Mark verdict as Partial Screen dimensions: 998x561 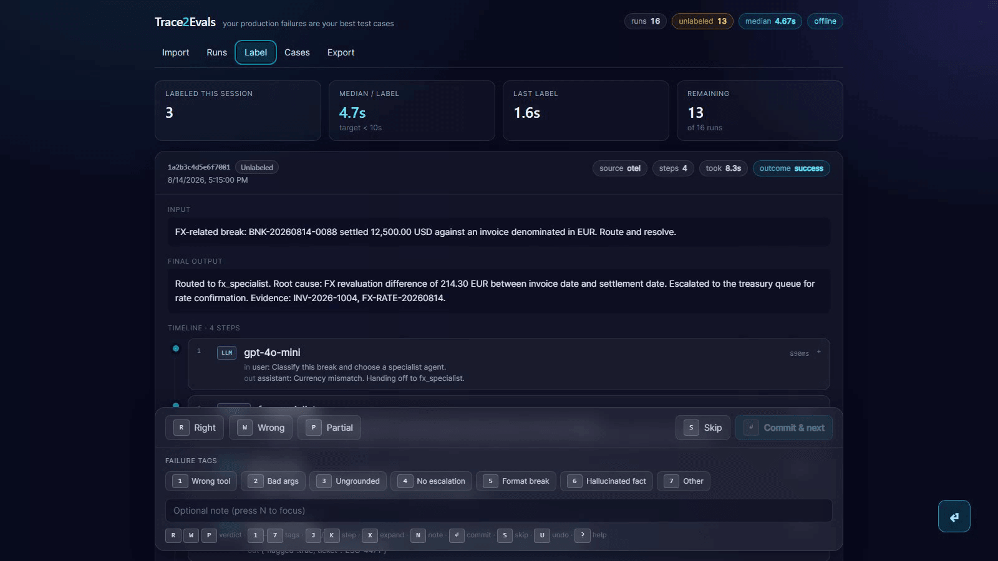(329, 428)
